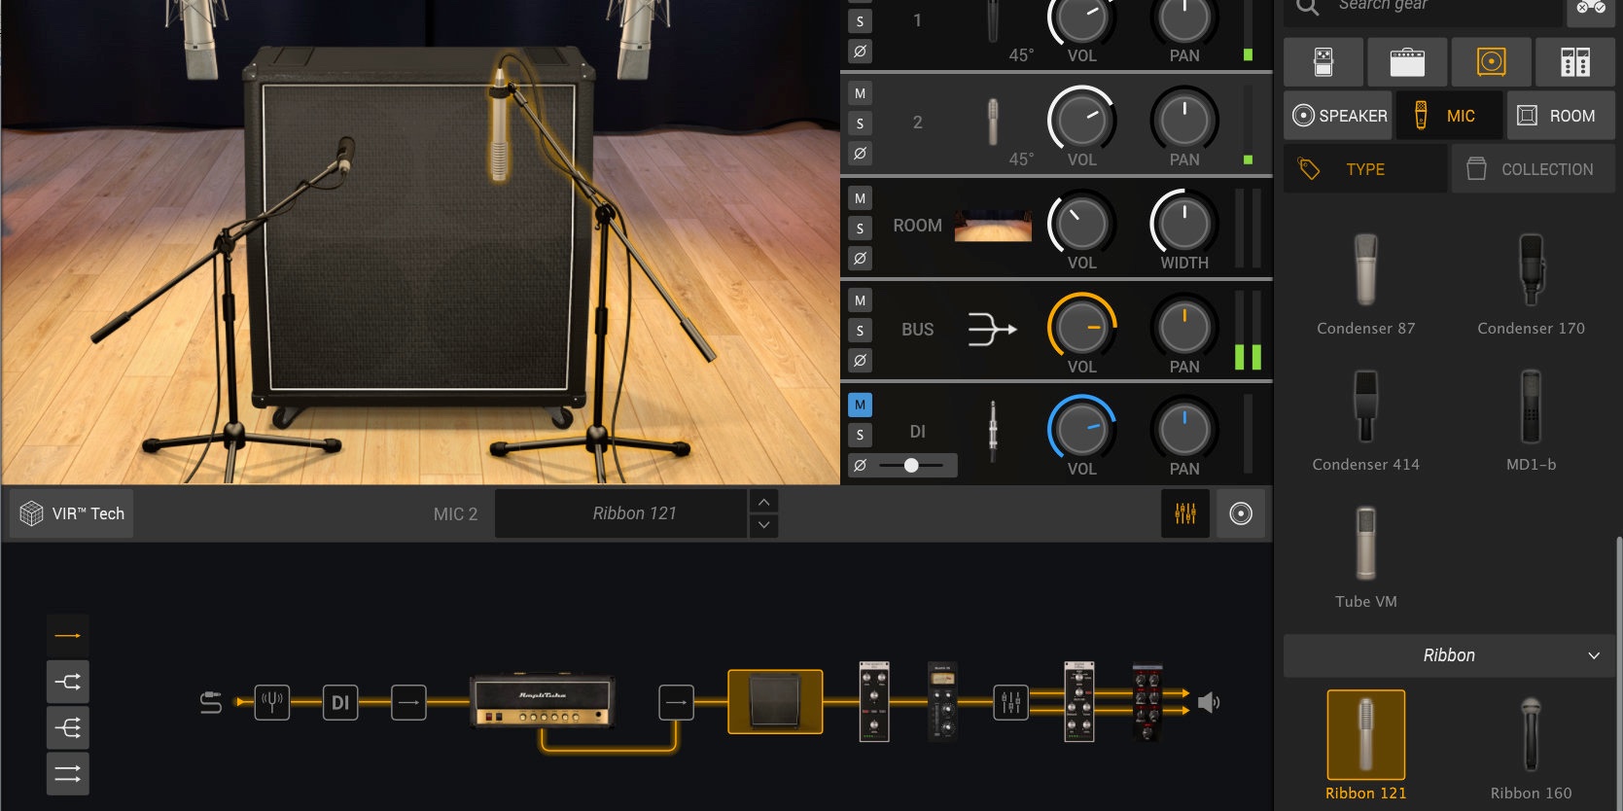Open the Ribbon 121 mic selector field

coord(634,513)
